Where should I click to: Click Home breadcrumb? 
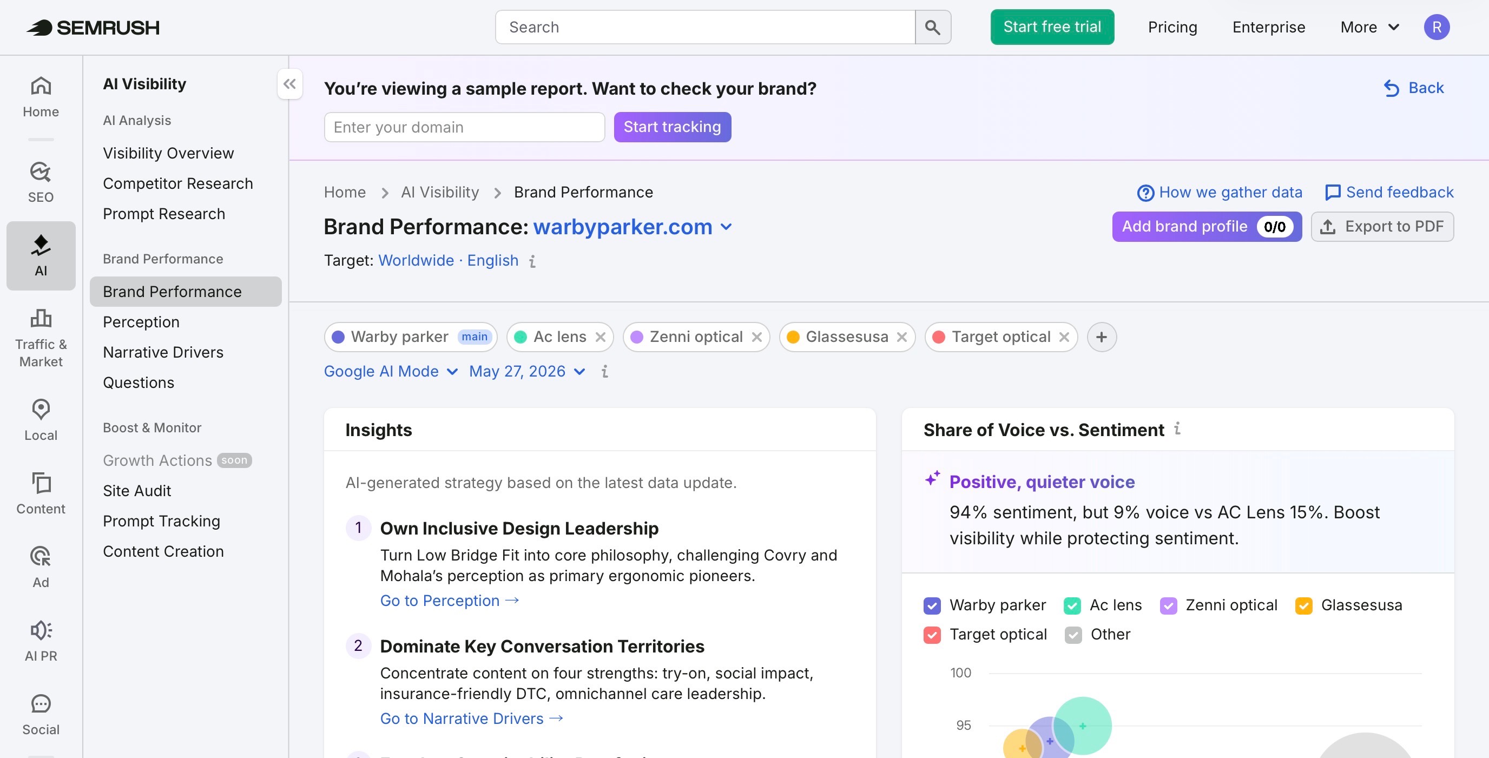(x=345, y=193)
